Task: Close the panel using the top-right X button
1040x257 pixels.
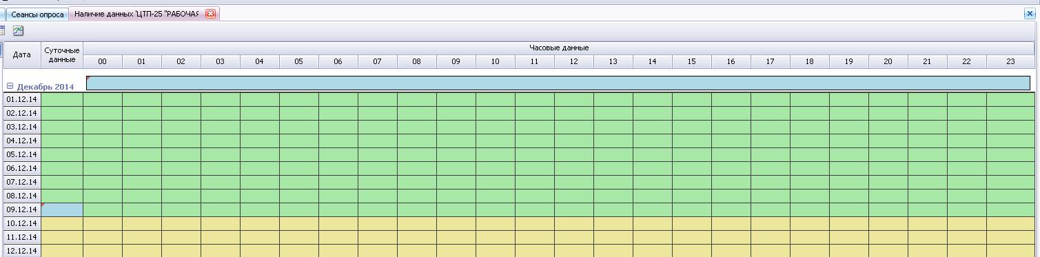Action: tap(1030, 14)
